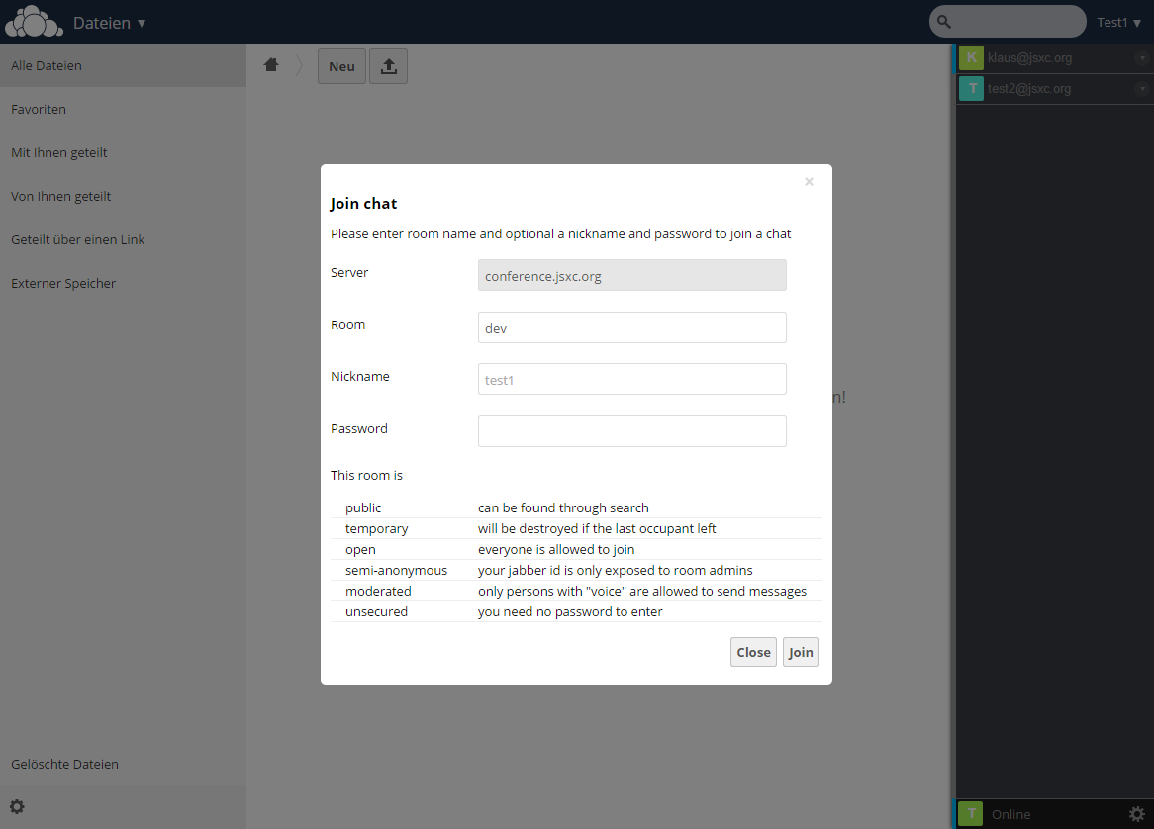Image resolution: width=1154 pixels, height=829 pixels.
Task: Click the sidebar settings gear icon
Action: point(17,807)
